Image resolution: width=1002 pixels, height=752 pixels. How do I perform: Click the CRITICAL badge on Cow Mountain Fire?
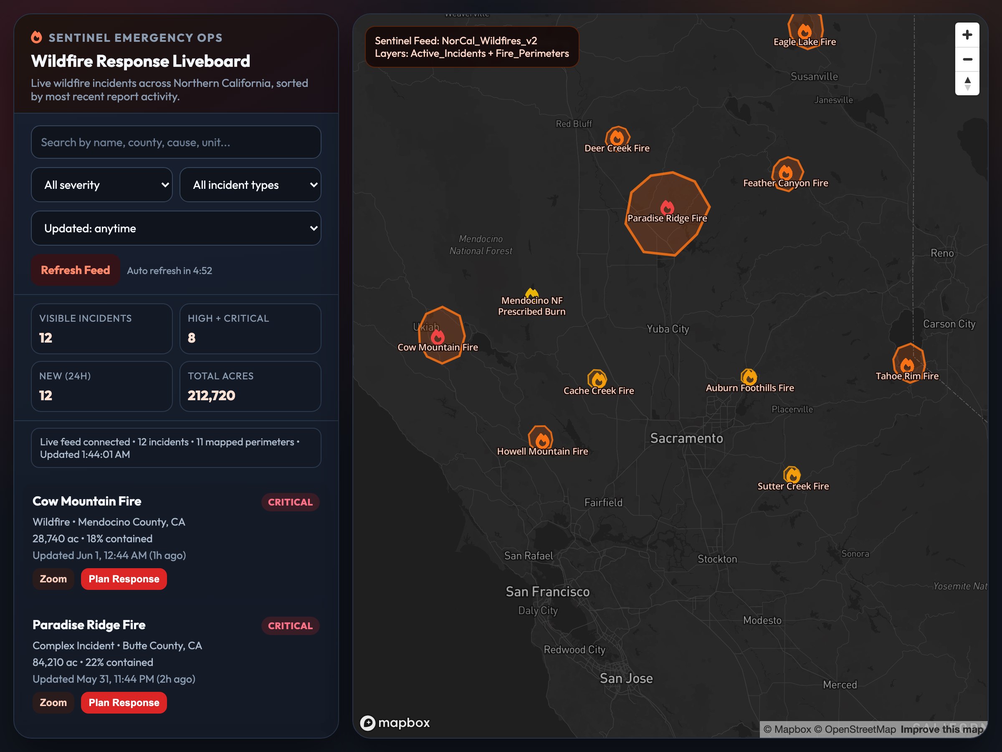pyautogui.click(x=290, y=502)
